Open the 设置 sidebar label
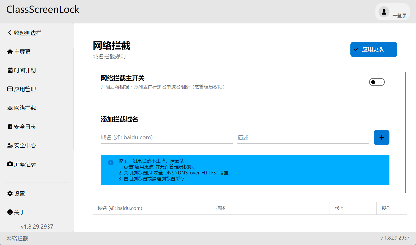 coord(20,194)
